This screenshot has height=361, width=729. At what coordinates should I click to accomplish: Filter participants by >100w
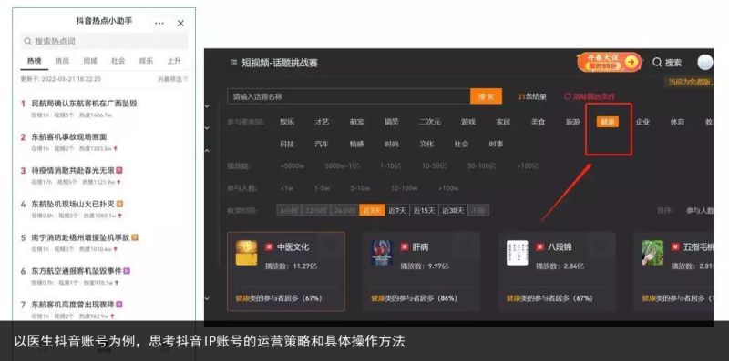pyautogui.click(x=448, y=188)
